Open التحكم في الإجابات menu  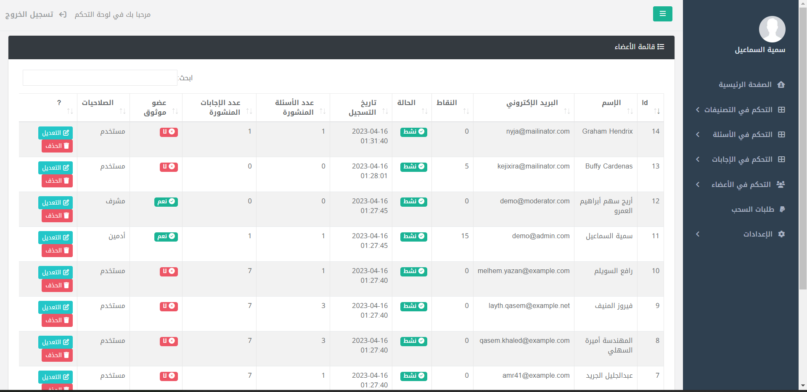pyautogui.click(x=742, y=159)
